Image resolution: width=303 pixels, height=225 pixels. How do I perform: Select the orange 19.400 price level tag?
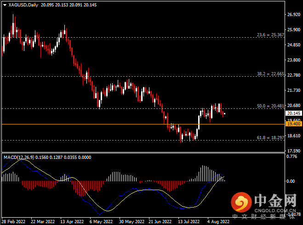point(293,124)
